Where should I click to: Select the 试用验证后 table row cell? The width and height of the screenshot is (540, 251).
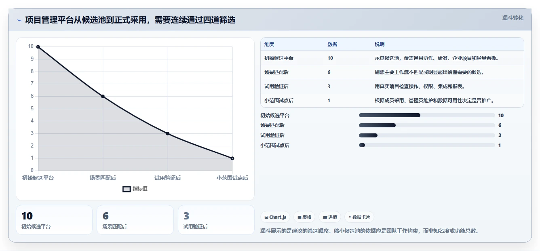(276, 86)
